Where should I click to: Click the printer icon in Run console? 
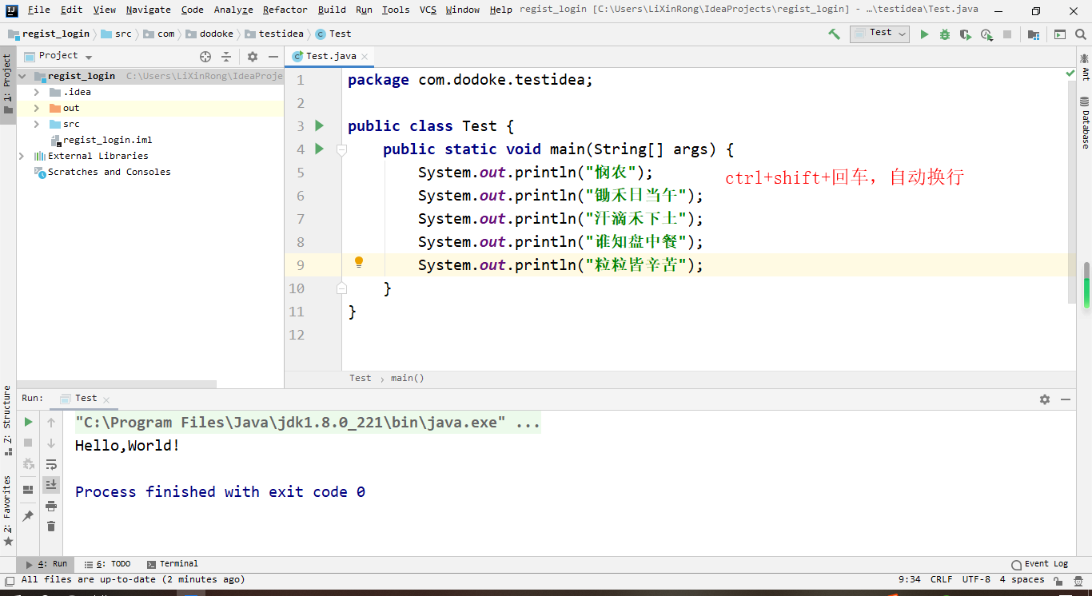pos(52,505)
